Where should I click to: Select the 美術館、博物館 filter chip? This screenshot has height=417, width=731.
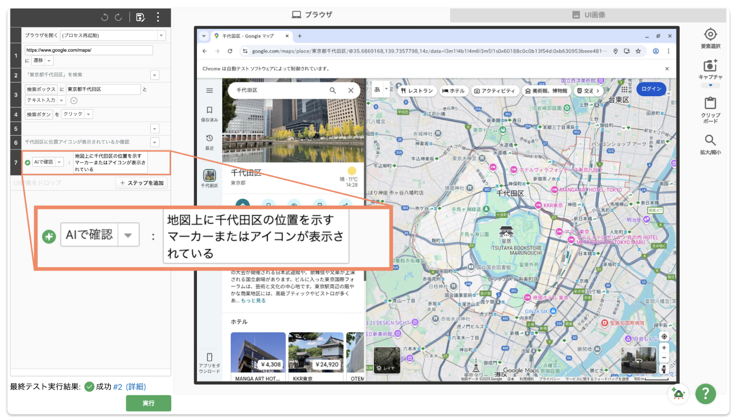coord(546,91)
